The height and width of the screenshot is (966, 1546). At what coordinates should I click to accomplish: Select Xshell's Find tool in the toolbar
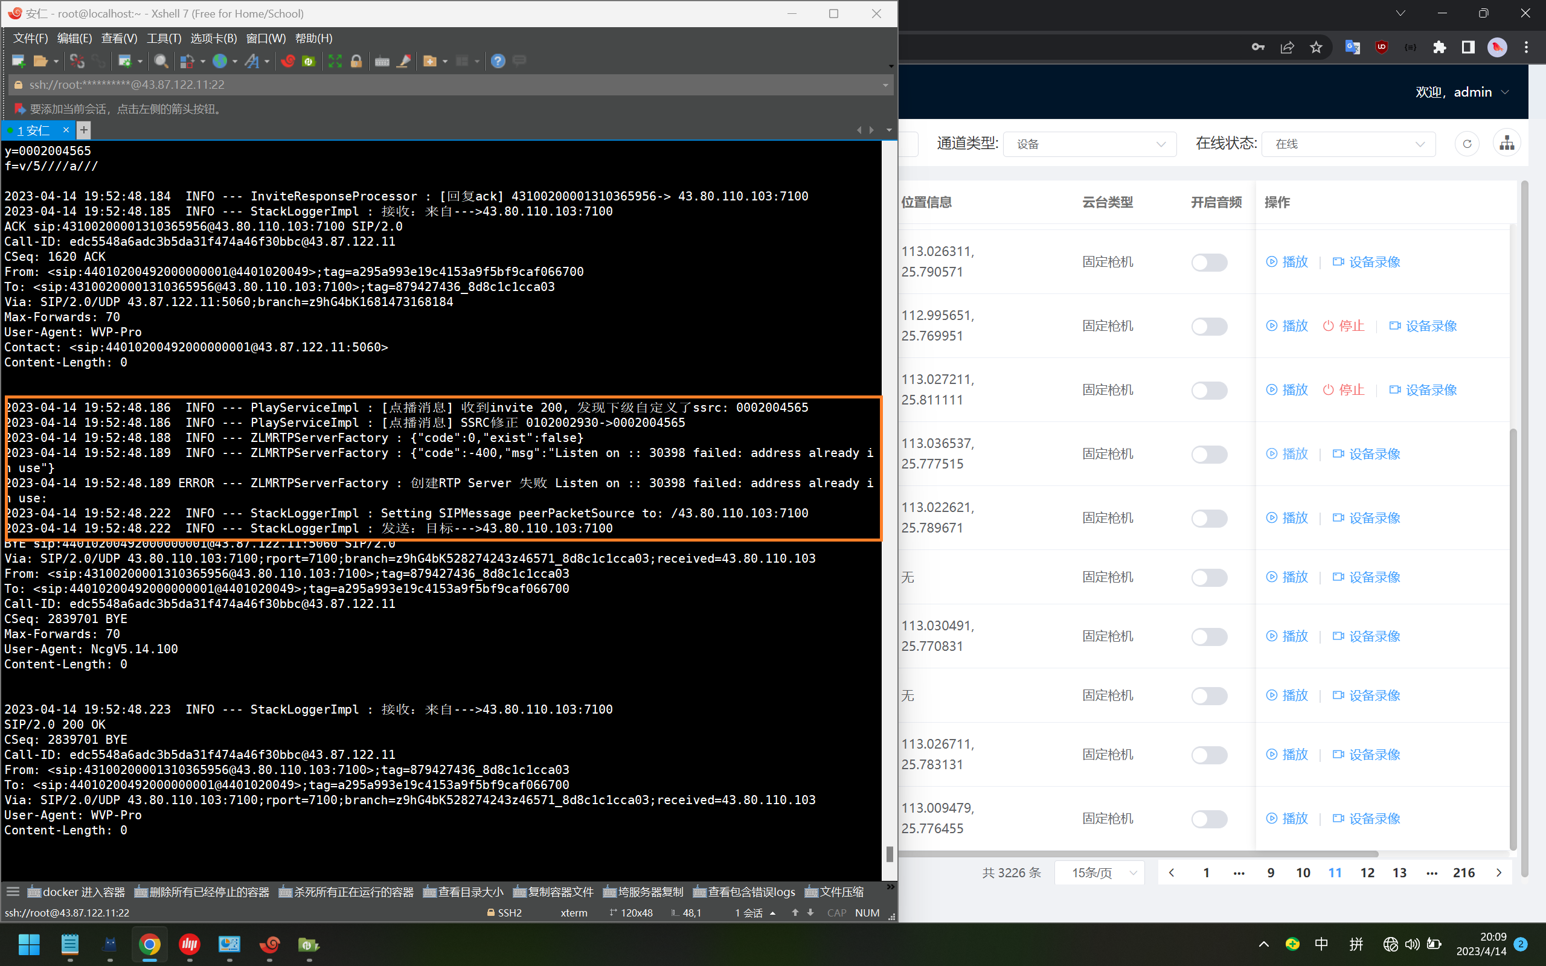click(161, 61)
